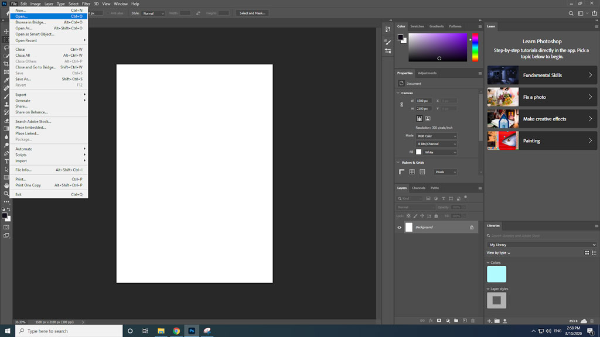Hide the Background layer with eye icon
Screen dimensions: 600x337
point(399,228)
